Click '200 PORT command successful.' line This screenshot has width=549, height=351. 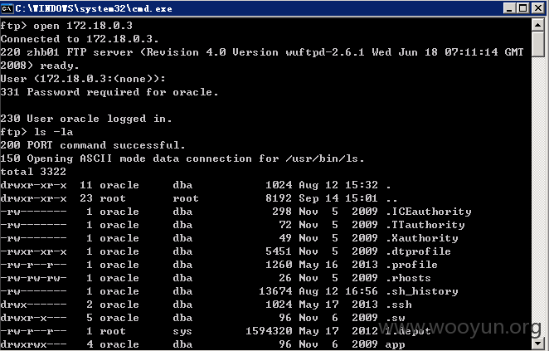(93, 145)
